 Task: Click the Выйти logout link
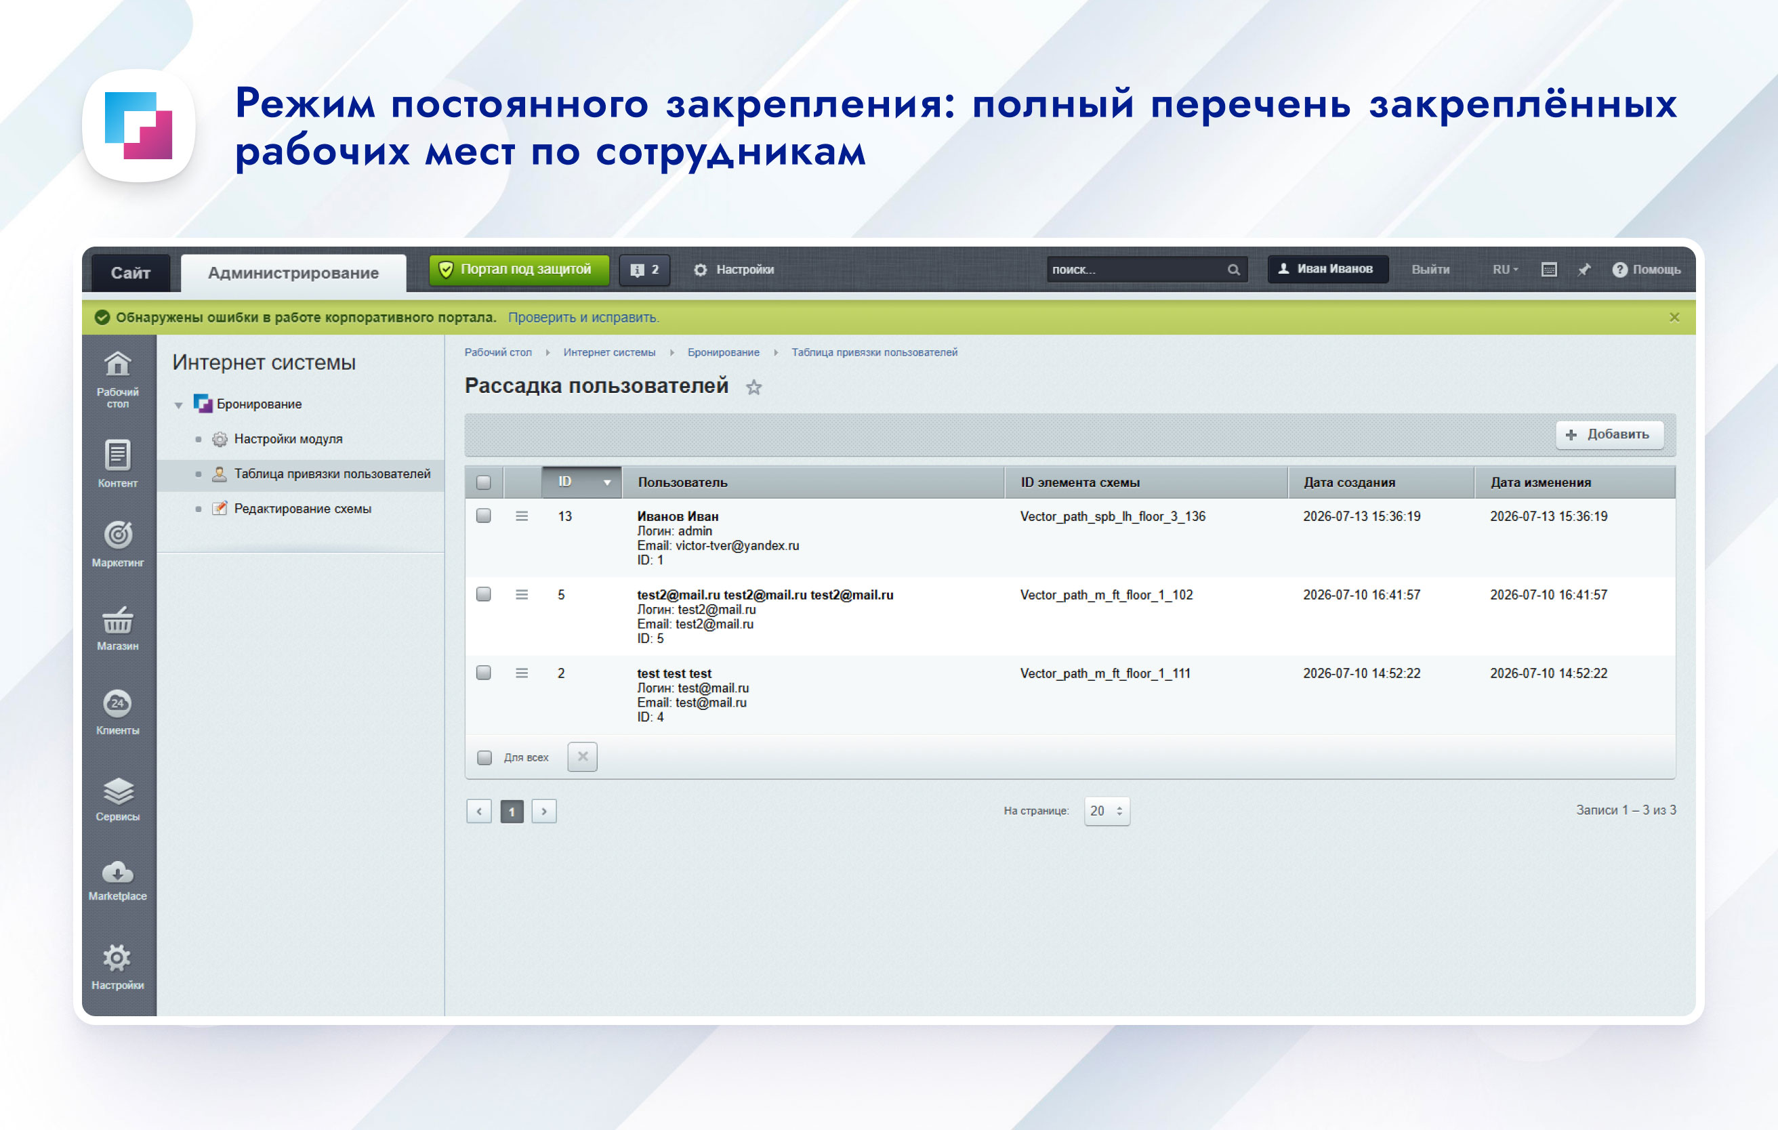point(1430,270)
